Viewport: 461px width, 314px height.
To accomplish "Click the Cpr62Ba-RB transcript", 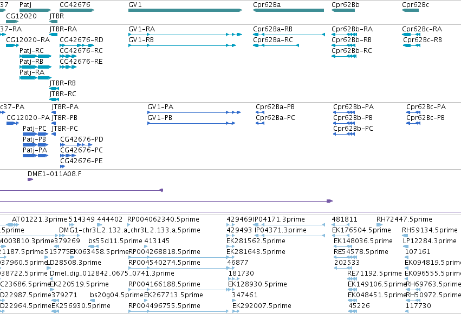I will pyautogui.click(x=289, y=35).
